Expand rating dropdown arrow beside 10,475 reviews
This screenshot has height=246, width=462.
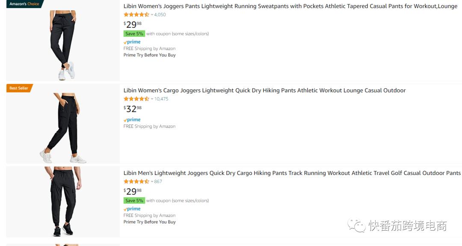click(x=152, y=99)
